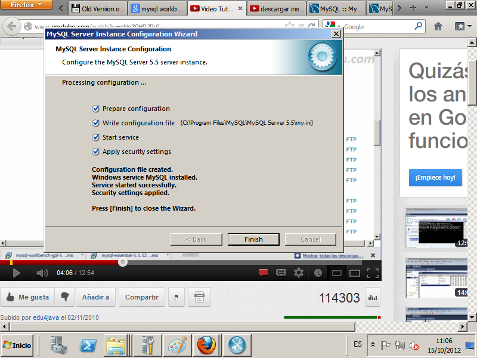Click Mostrar todas las descargas link
The height and width of the screenshot is (358, 477).
[x=333, y=256]
